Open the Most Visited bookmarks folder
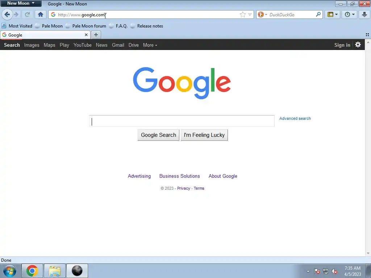The height and width of the screenshot is (278, 371). click(x=17, y=26)
